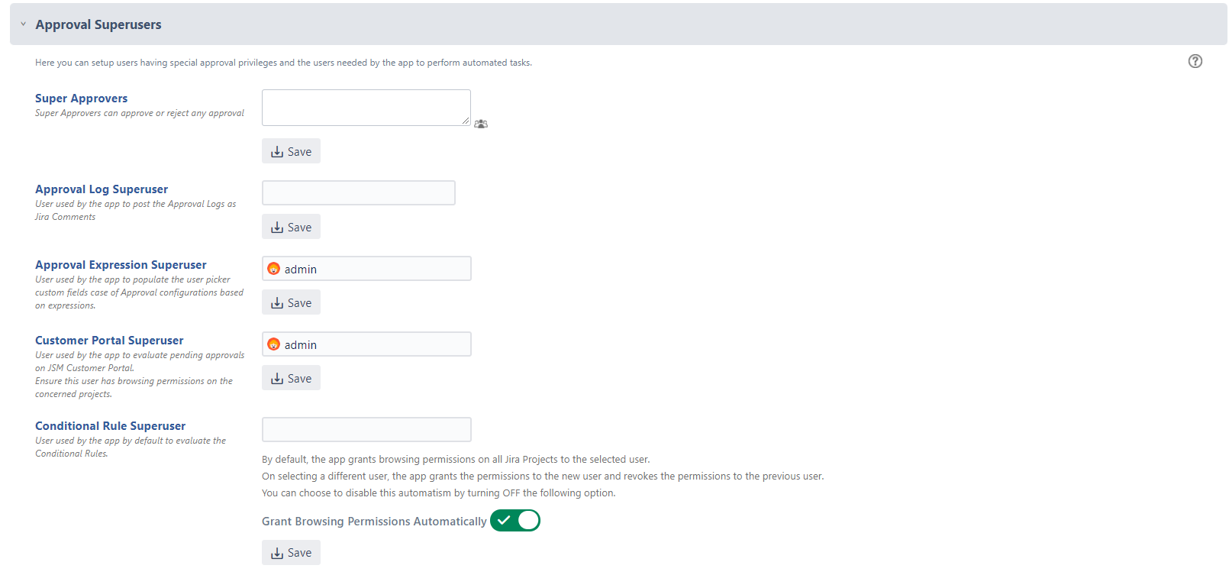Save the Approval Log Superuser setting
This screenshot has height=575, width=1229.
[291, 227]
